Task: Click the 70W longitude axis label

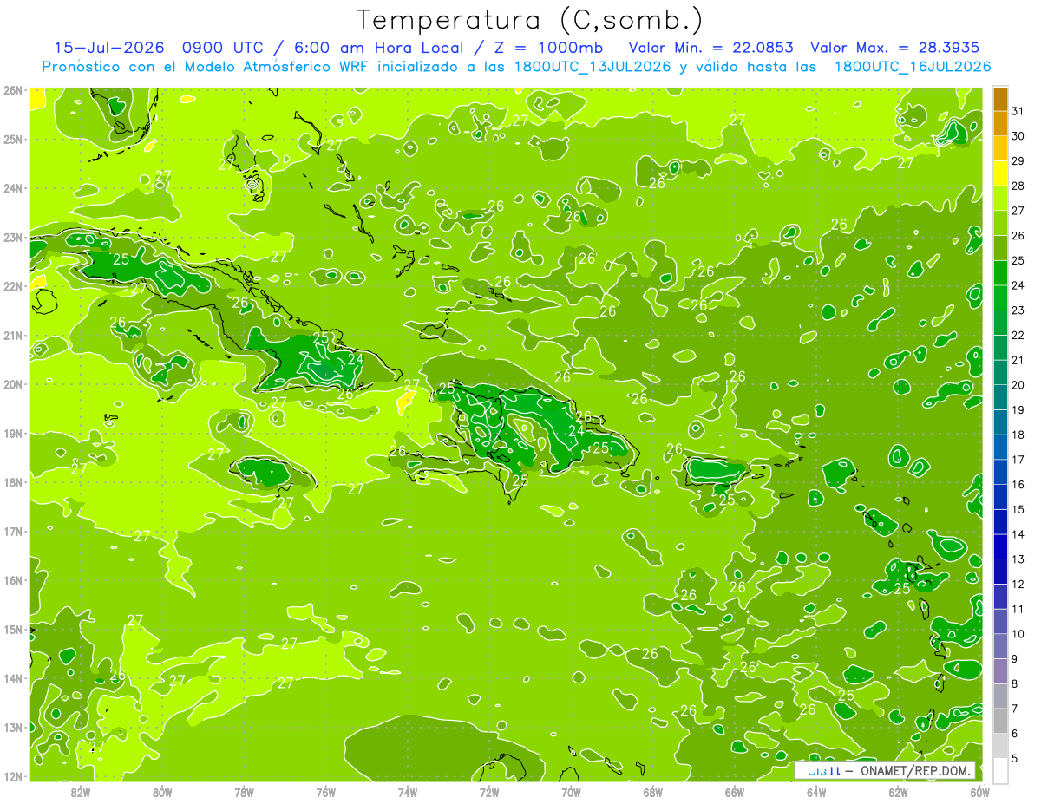Action: click(x=571, y=793)
